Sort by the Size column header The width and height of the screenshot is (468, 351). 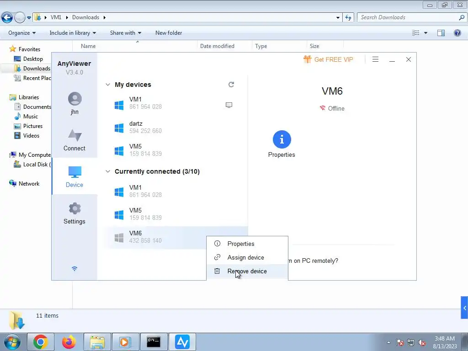[325, 46]
